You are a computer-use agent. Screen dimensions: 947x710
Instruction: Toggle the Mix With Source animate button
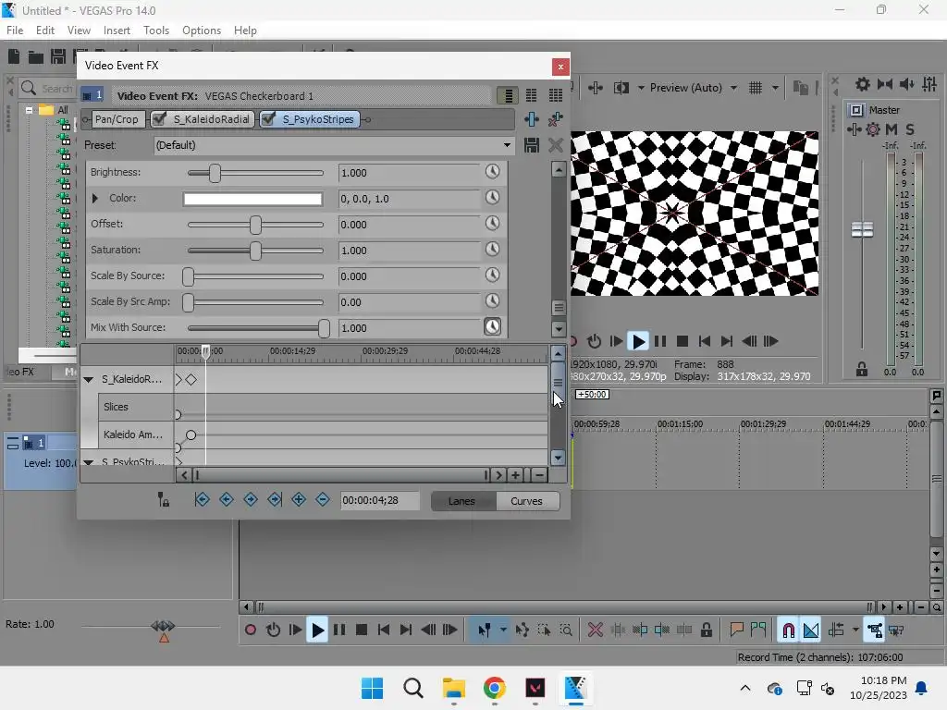point(492,327)
